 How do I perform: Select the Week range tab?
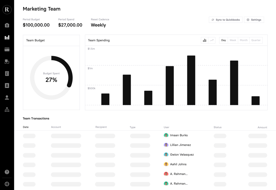(x=233, y=40)
